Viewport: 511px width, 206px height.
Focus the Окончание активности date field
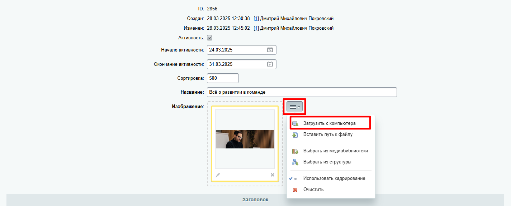(x=242, y=64)
